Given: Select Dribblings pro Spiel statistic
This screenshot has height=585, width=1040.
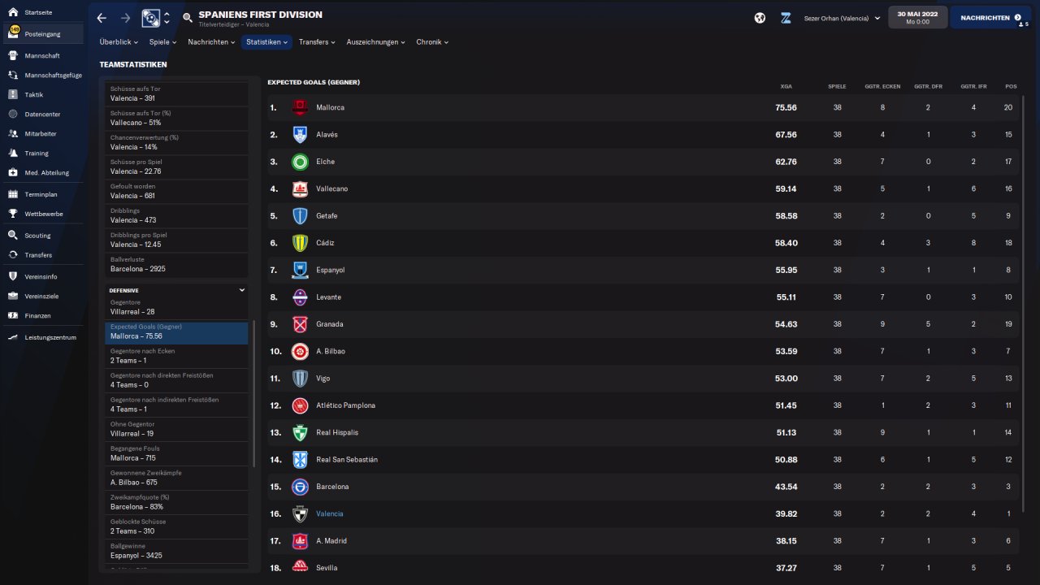Looking at the screenshot, I should pos(176,240).
